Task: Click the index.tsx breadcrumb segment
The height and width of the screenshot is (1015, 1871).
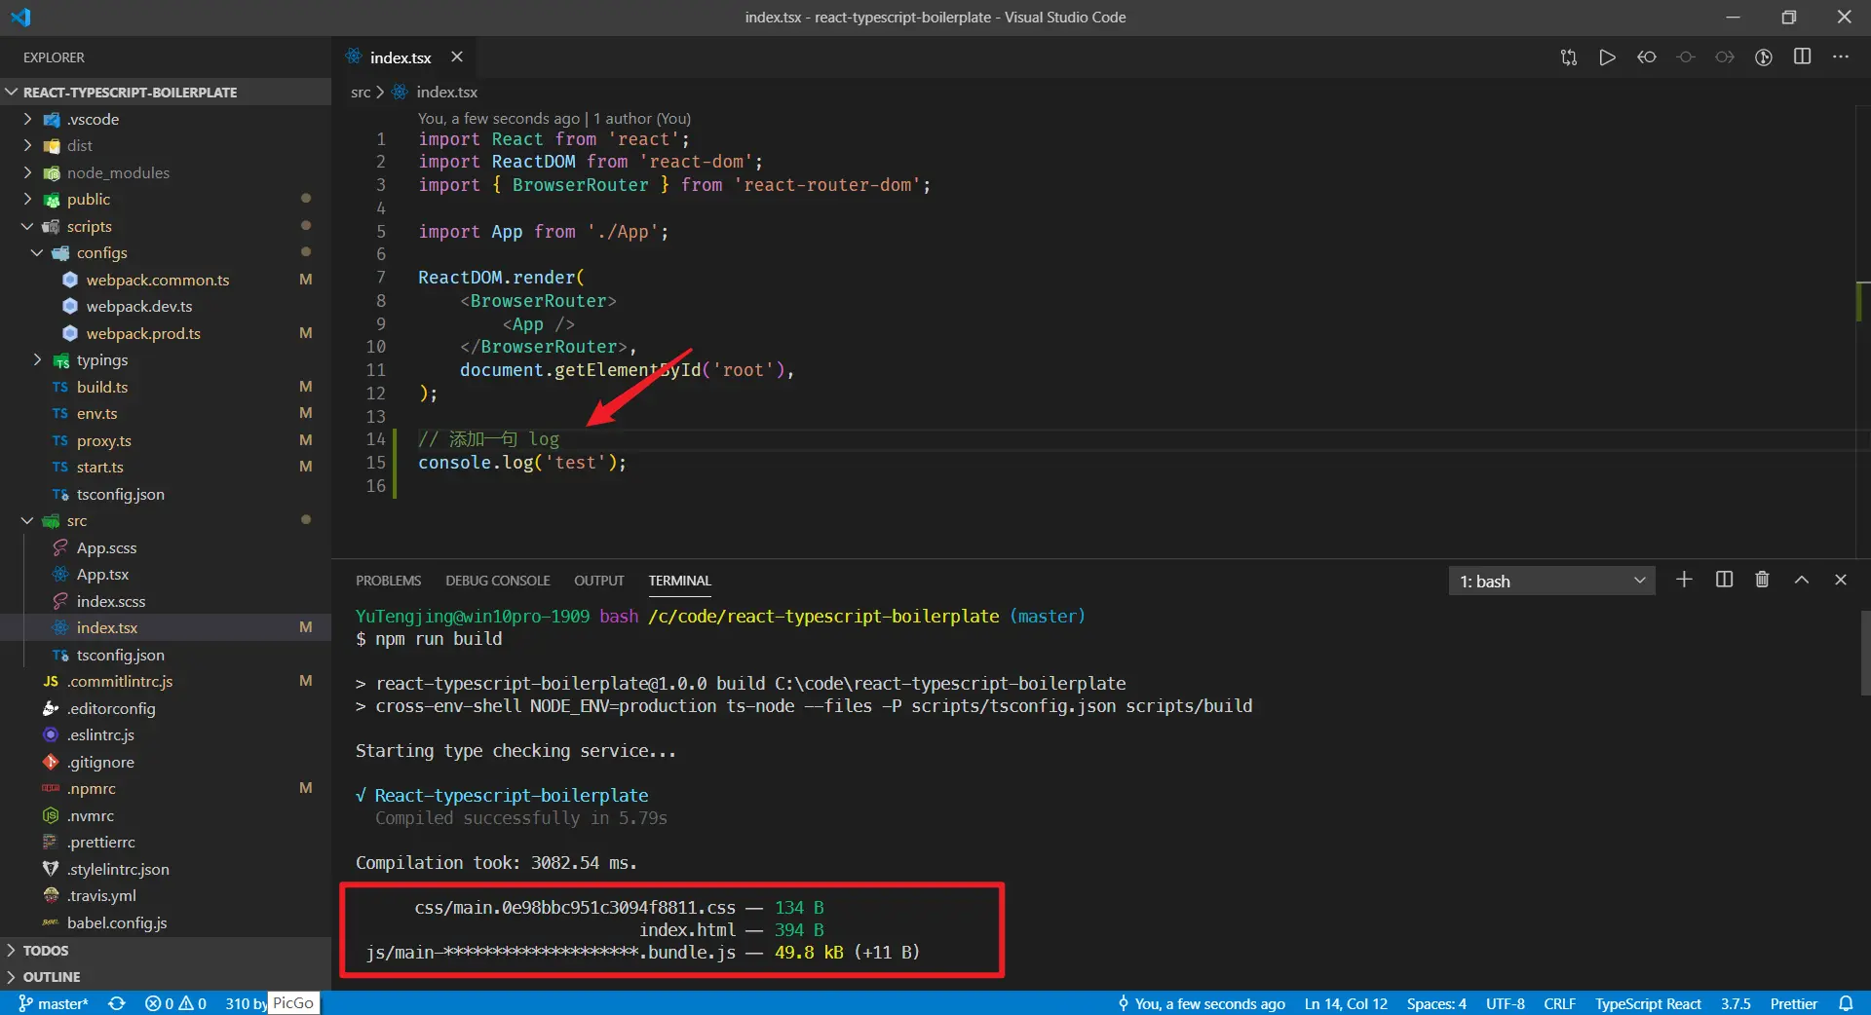Action: click(x=446, y=93)
